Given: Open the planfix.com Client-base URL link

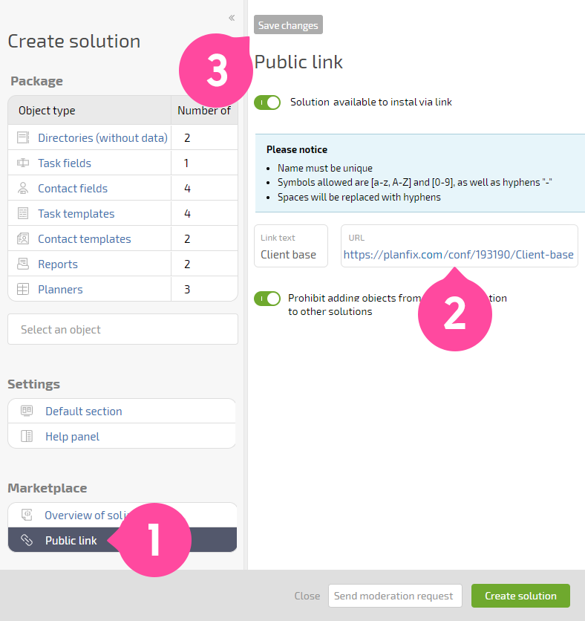Looking at the screenshot, I should click(458, 255).
